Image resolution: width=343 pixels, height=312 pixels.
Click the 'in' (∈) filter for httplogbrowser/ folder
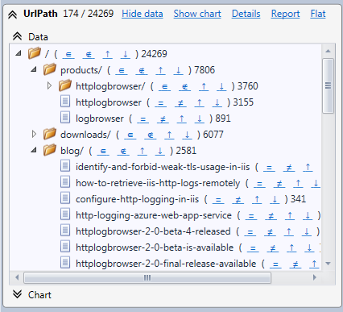coord(165,87)
